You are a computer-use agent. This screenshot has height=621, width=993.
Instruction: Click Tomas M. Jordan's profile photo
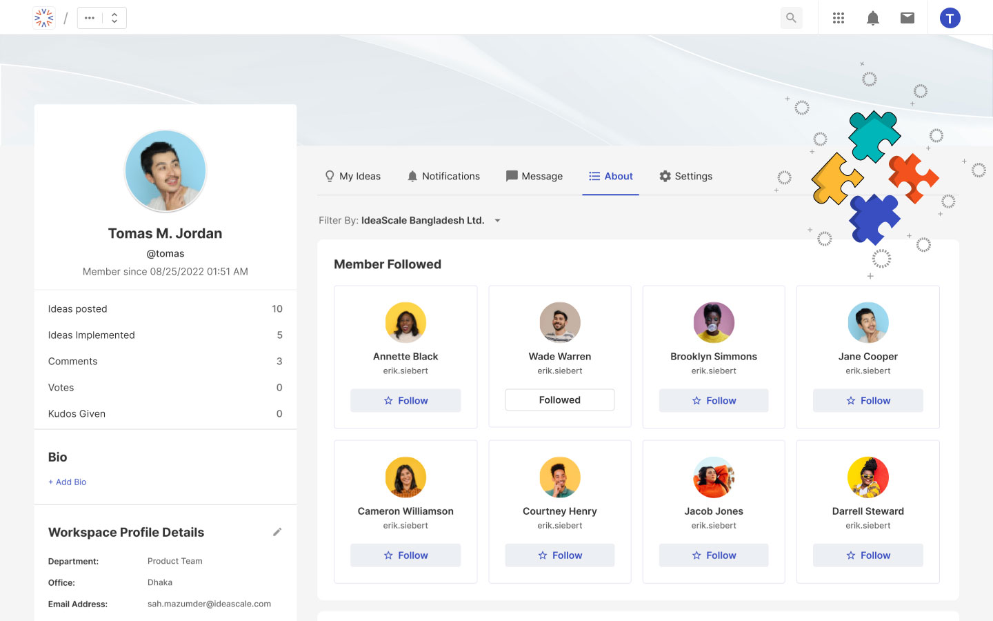165,171
